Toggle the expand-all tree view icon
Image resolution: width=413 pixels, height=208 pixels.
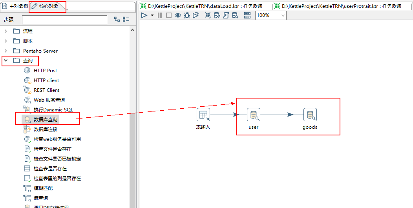tap(117, 20)
